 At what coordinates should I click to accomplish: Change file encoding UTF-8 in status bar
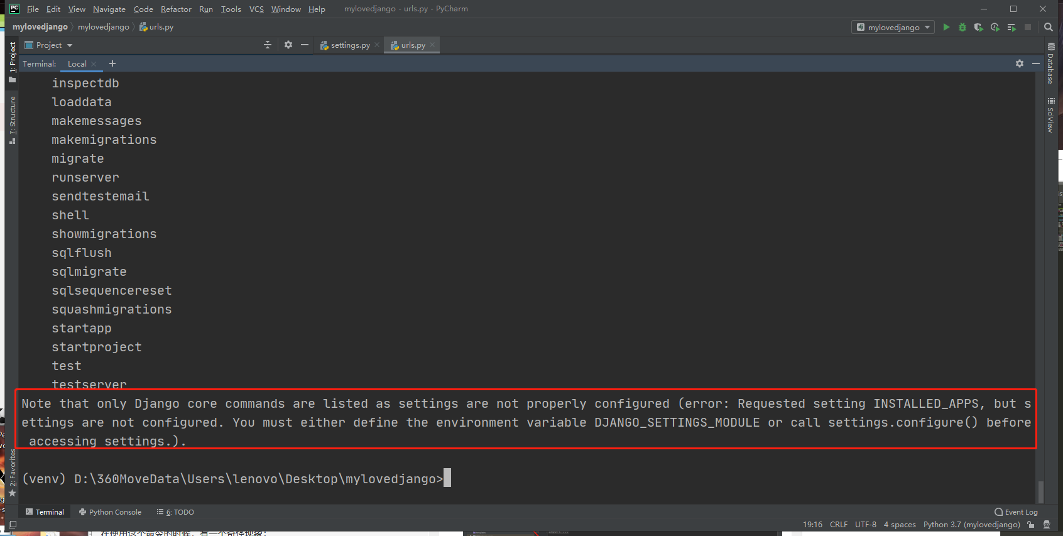click(865, 525)
